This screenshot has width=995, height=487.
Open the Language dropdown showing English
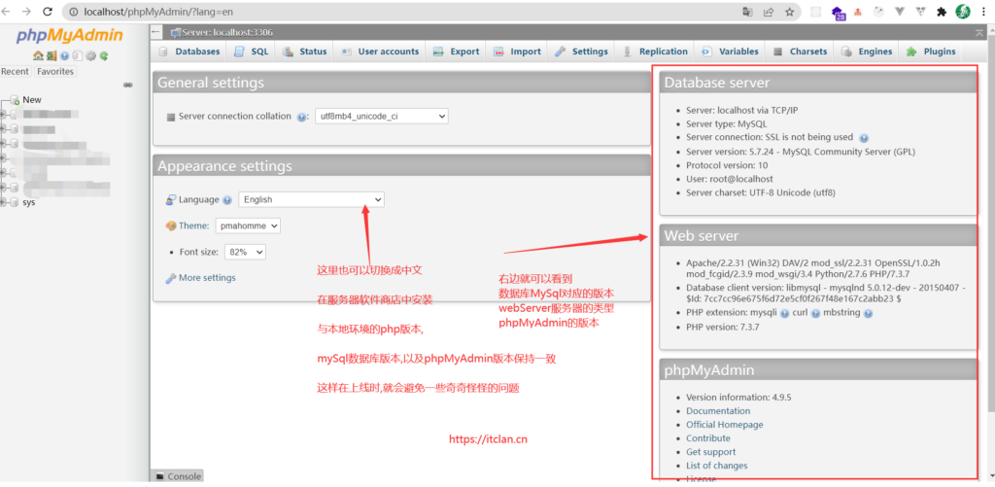(x=311, y=199)
